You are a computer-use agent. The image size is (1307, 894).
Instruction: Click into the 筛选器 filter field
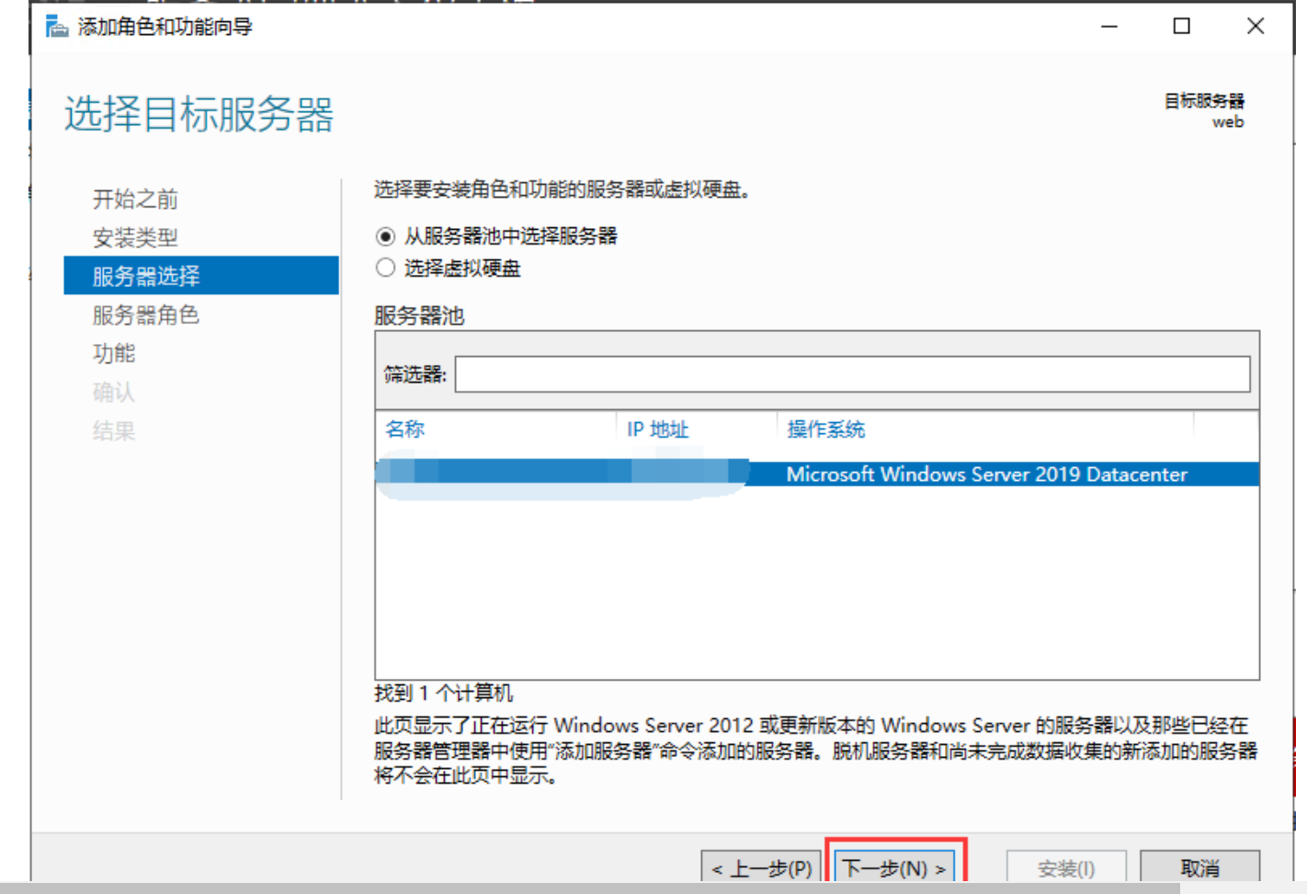pos(851,373)
